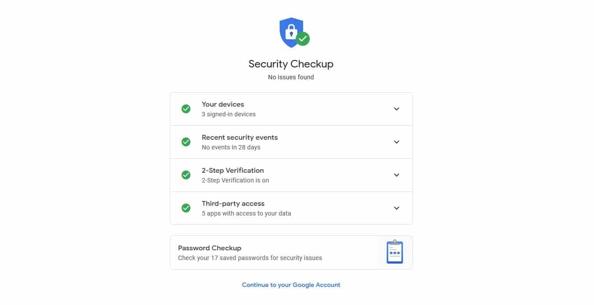Expand the Recent security events chevron
This screenshot has width=594, height=305.
(x=397, y=142)
